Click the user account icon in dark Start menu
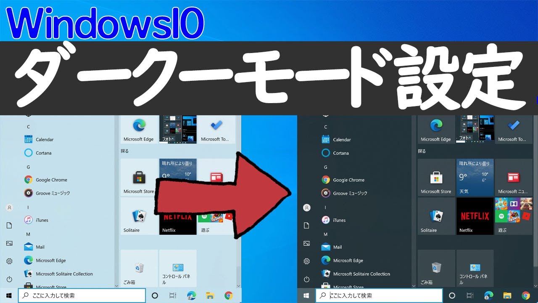 307,207
